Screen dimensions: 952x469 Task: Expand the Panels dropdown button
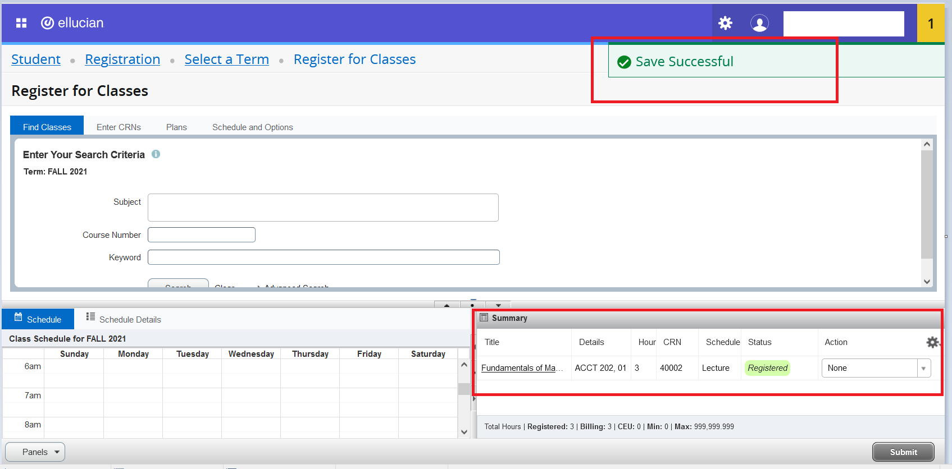tap(35, 452)
